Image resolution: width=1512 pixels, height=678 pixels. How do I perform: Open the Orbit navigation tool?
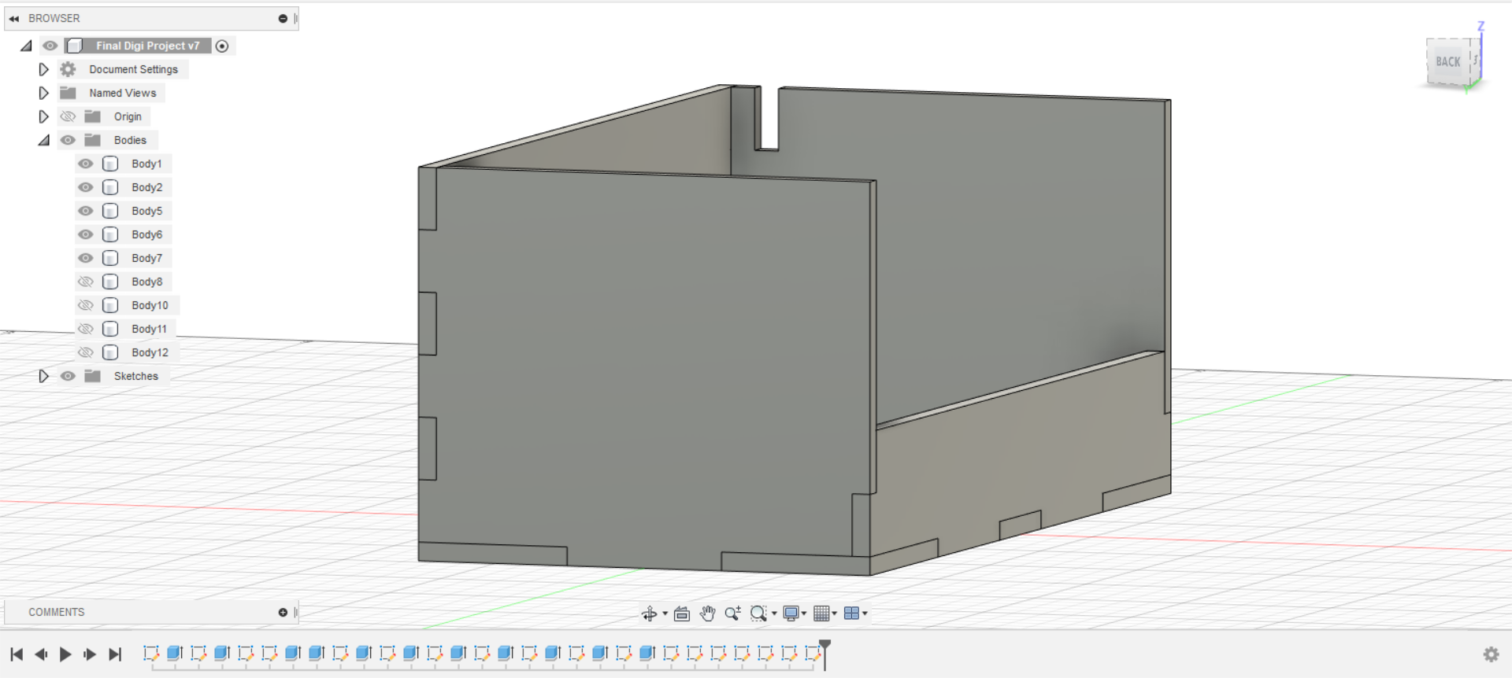(649, 614)
